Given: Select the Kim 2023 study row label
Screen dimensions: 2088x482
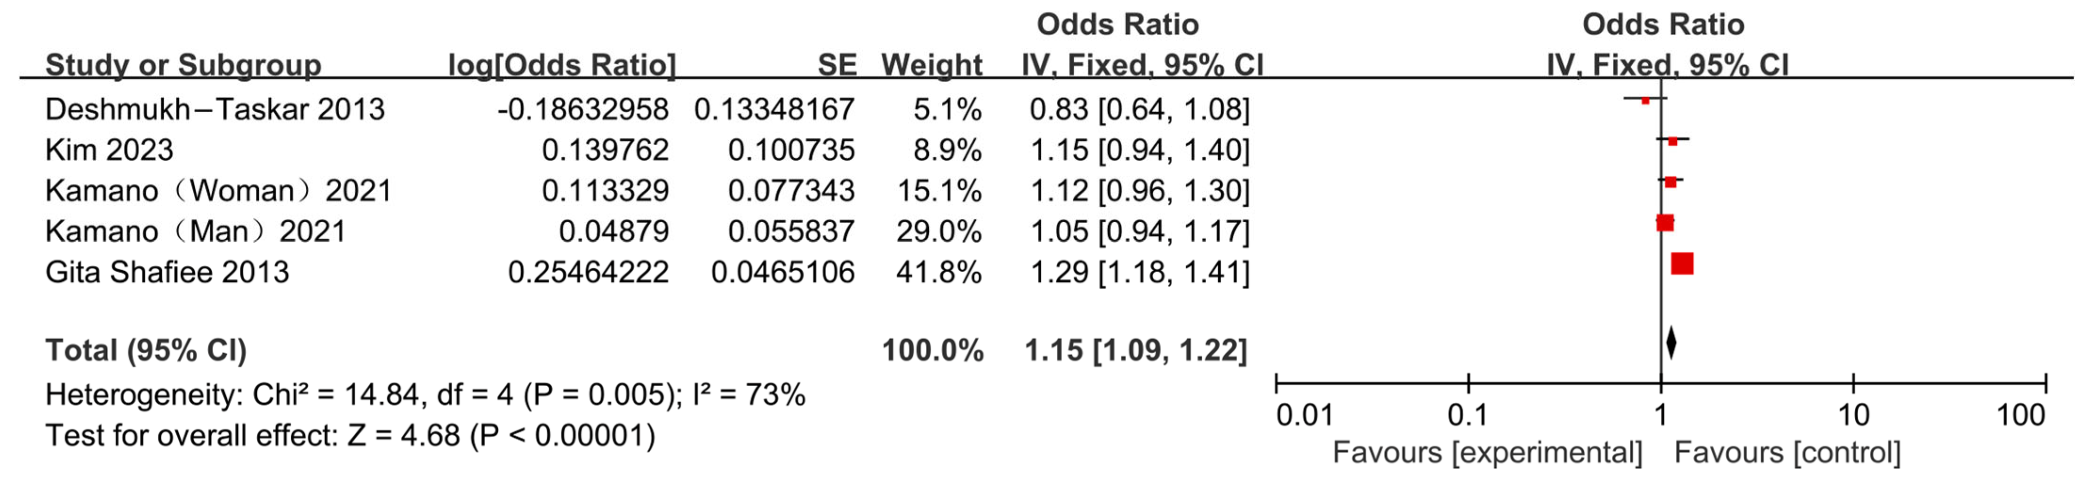Looking at the screenshot, I should tap(110, 149).
